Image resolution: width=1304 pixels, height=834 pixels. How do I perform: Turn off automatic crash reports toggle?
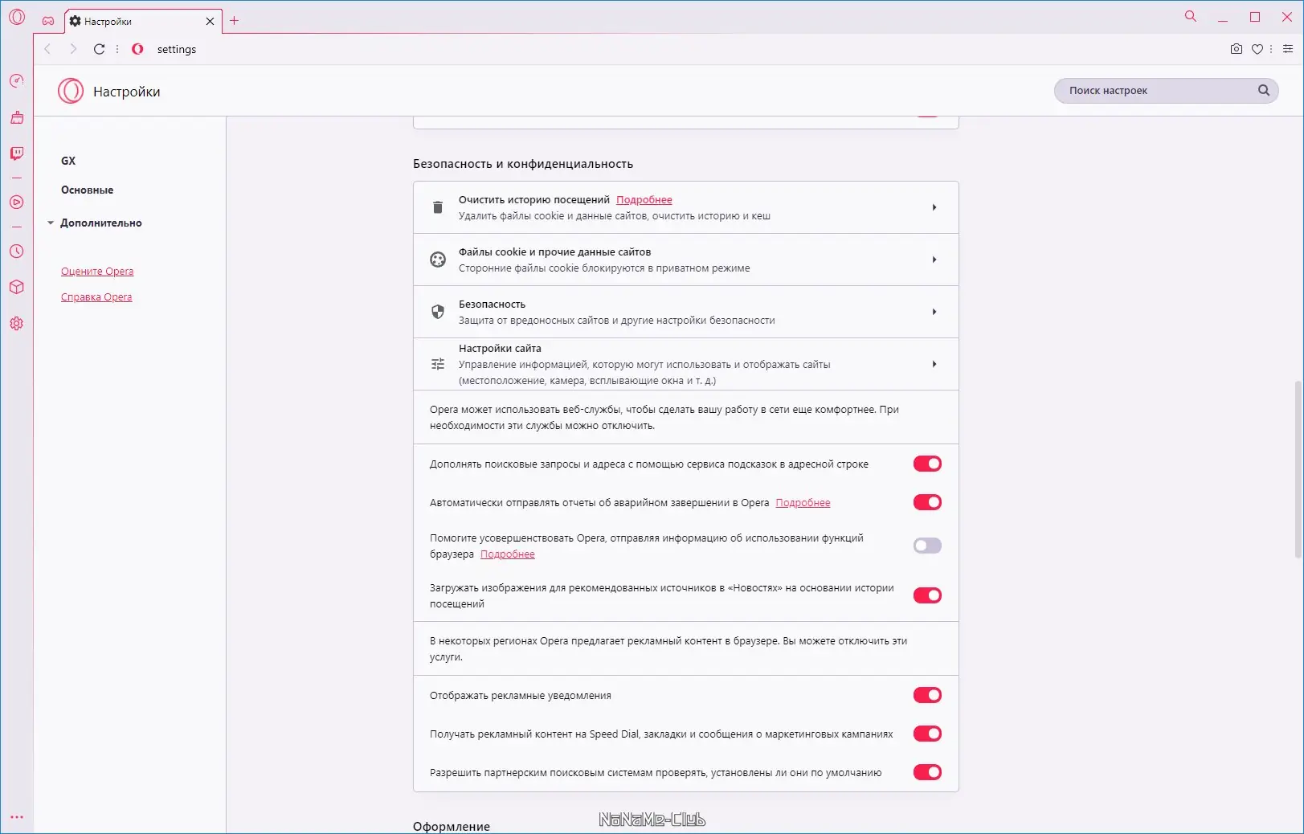pos(927,502)
